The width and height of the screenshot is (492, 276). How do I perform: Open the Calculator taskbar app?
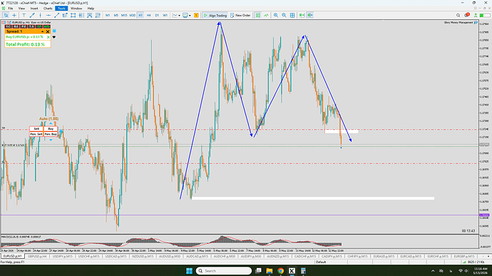[x=303, y=271]
